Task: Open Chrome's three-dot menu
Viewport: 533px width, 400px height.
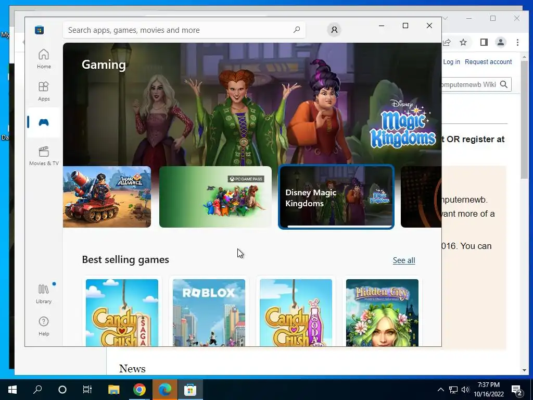Action: pos(517,42)
